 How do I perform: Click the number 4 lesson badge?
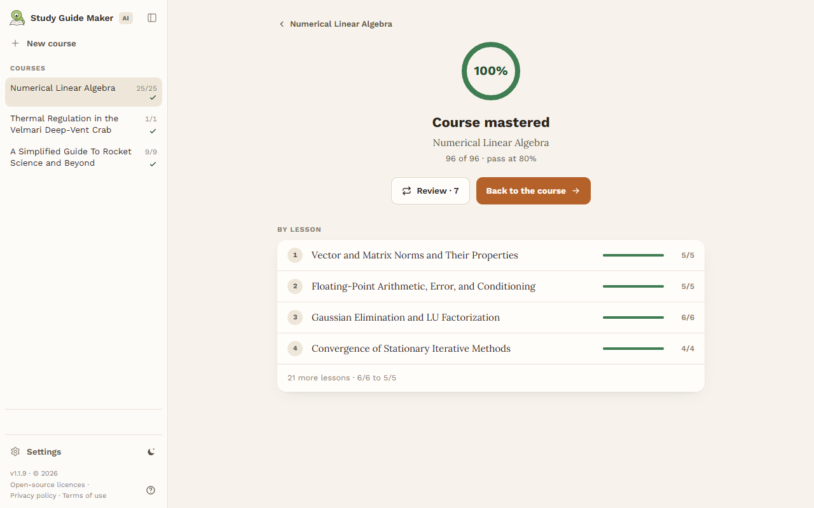point(295,349)
